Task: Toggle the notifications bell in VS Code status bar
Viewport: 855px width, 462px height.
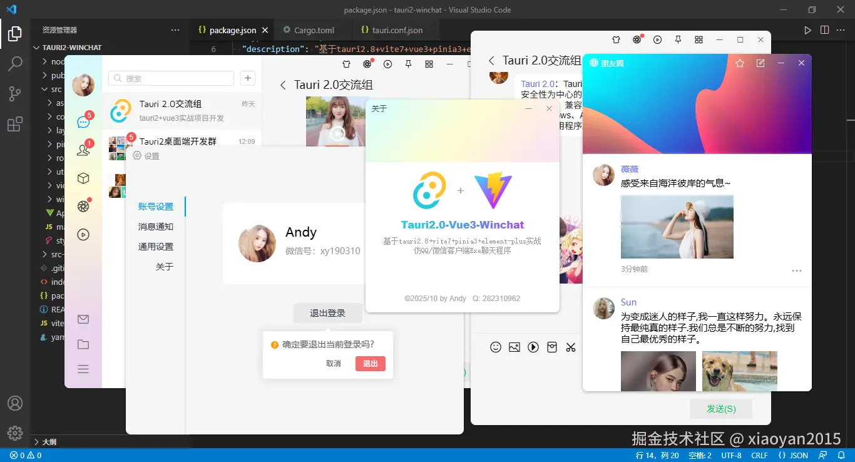Action: click(x=842, y=455)
